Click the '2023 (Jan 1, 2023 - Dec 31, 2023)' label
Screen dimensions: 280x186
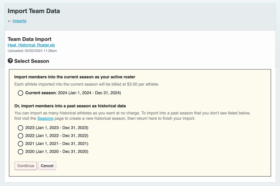pyautogui.click(x=57, y=128)
